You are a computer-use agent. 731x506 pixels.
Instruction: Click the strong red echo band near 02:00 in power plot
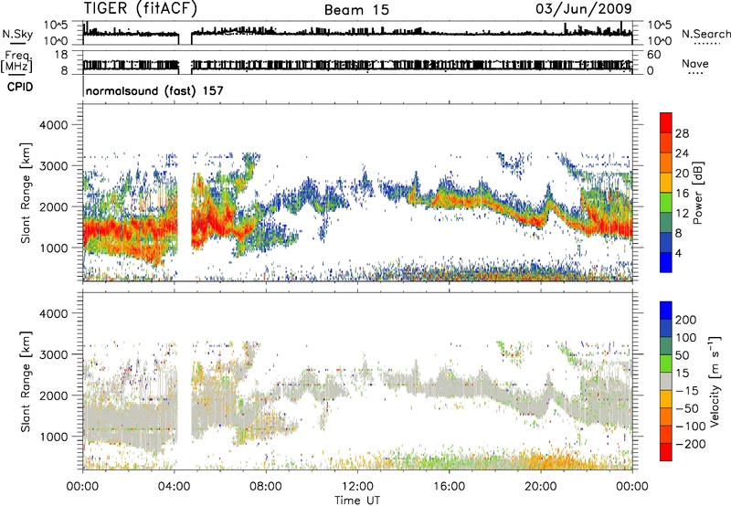coord(129,229)
